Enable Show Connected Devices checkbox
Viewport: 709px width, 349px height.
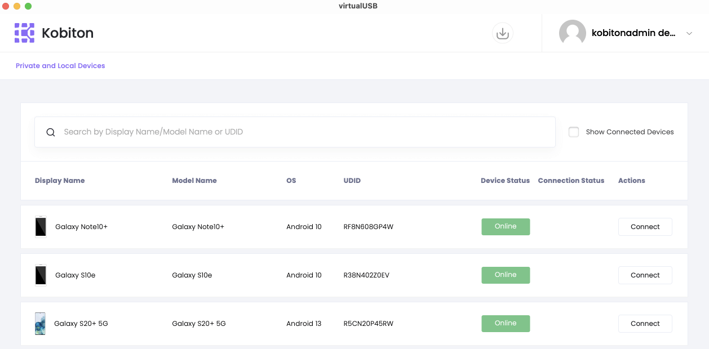574,132
